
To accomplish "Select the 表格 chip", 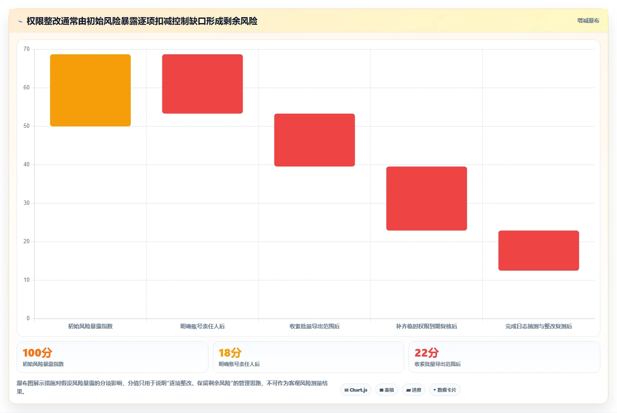I will point(387,390).
